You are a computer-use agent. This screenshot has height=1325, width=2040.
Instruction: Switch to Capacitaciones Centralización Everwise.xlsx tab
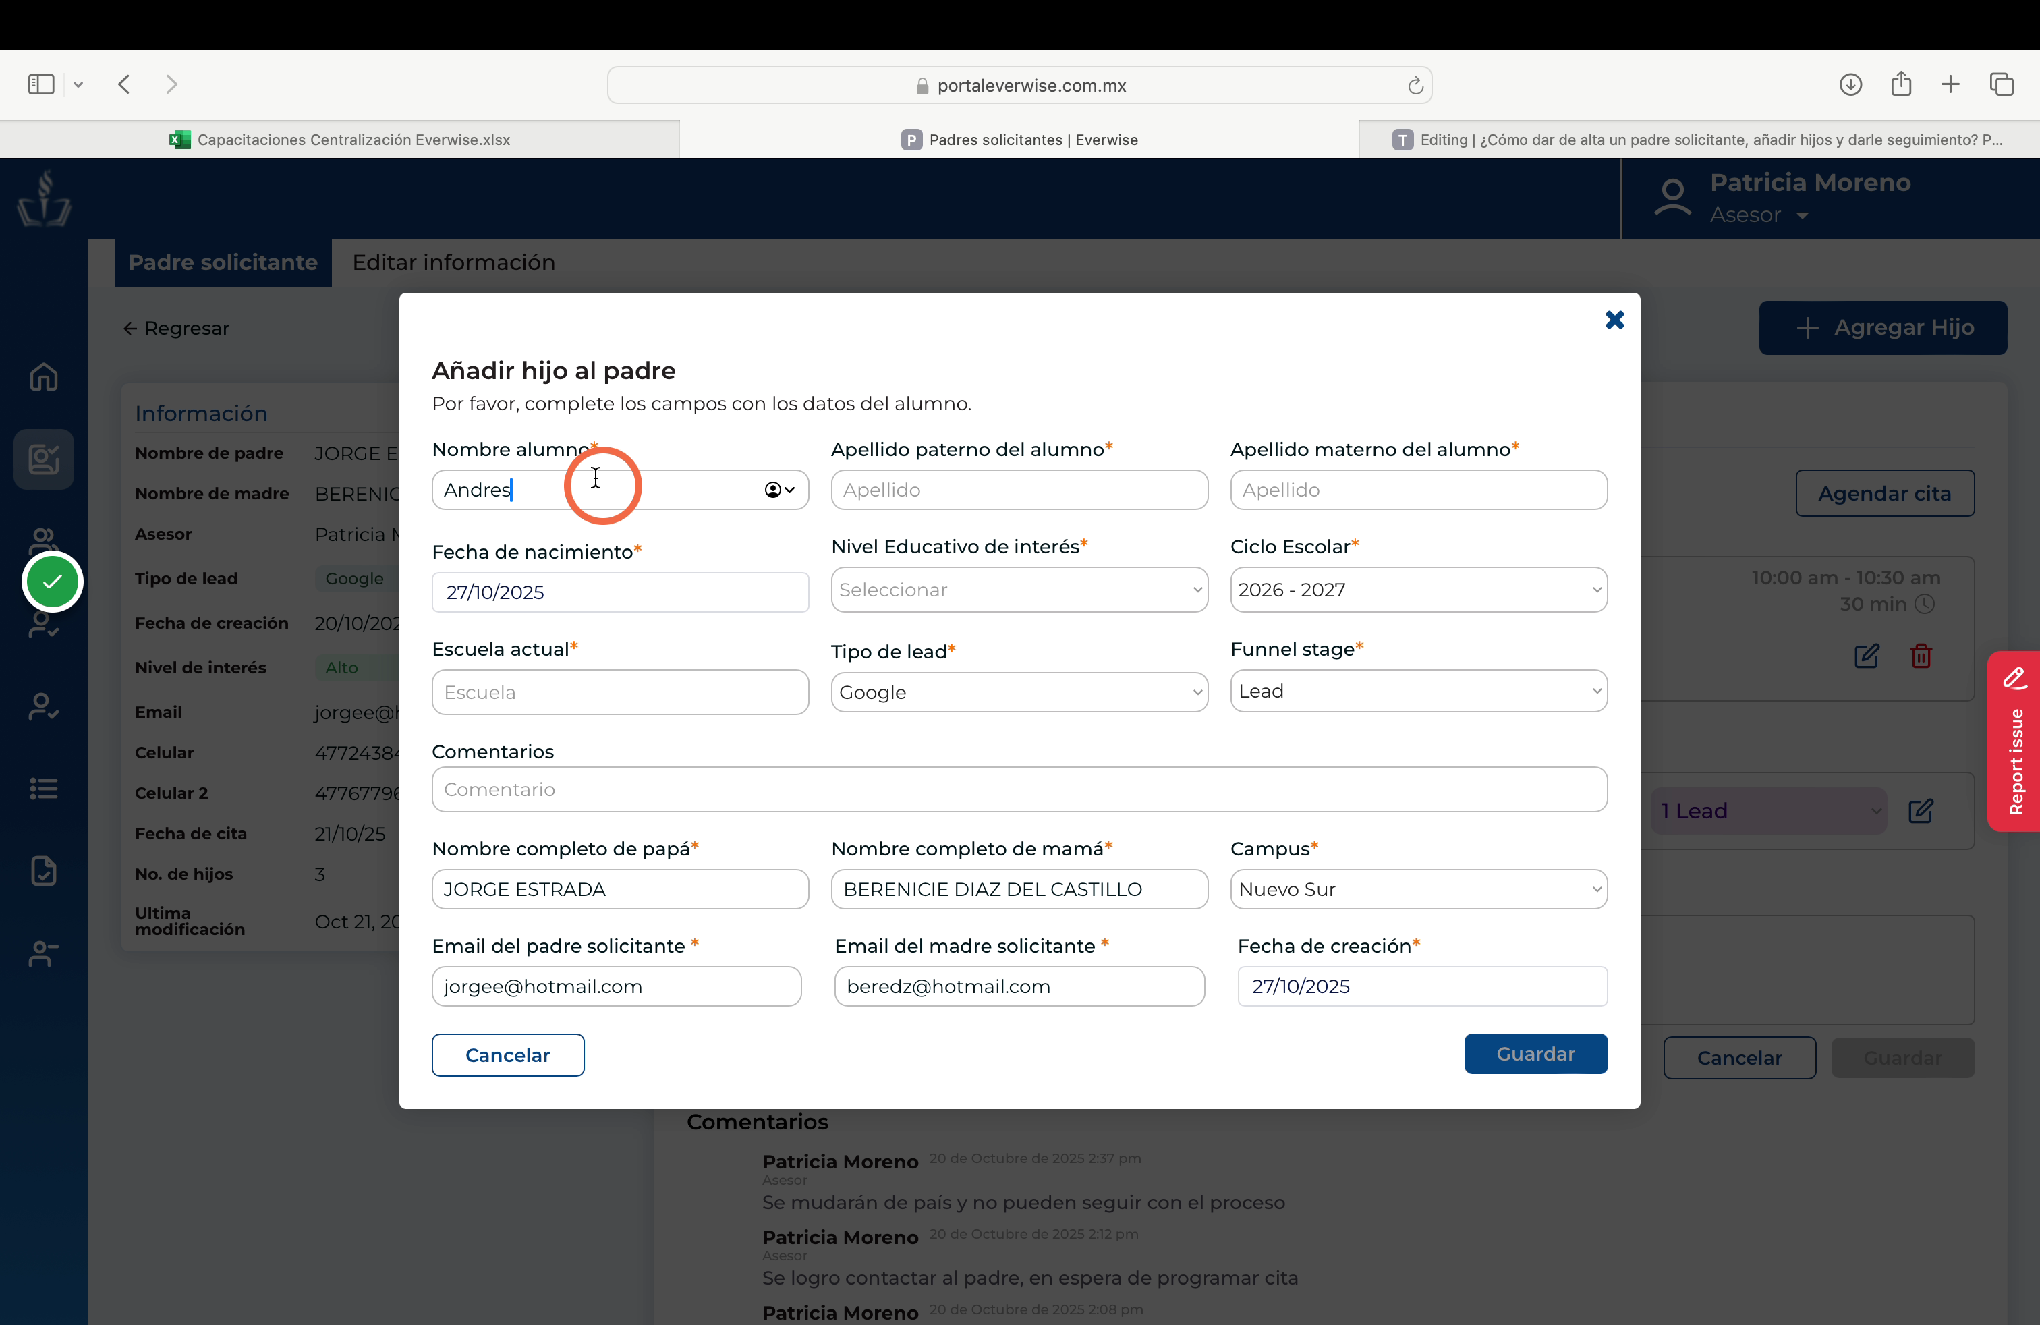pyautogui.click(x=339, y=140)
